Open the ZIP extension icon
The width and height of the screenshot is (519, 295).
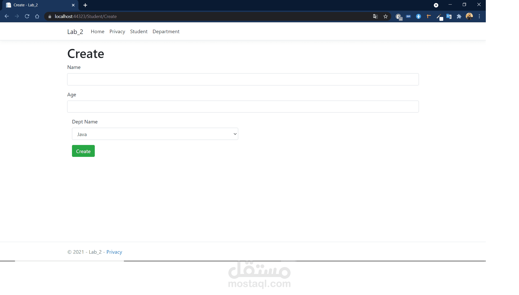pos(408,16)
